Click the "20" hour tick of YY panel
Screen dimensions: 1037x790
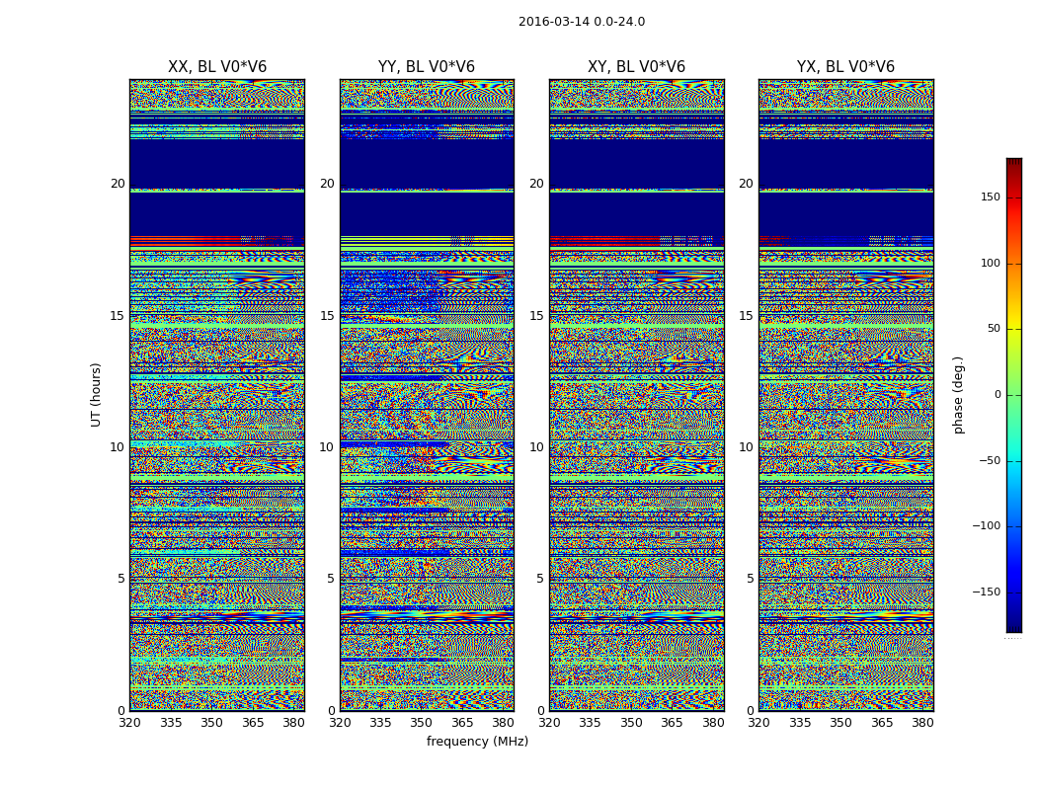point(327,184)
